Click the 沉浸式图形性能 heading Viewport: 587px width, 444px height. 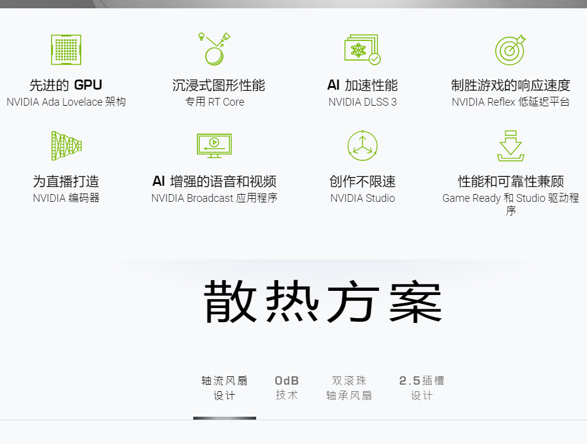click(x=219, y=85)
